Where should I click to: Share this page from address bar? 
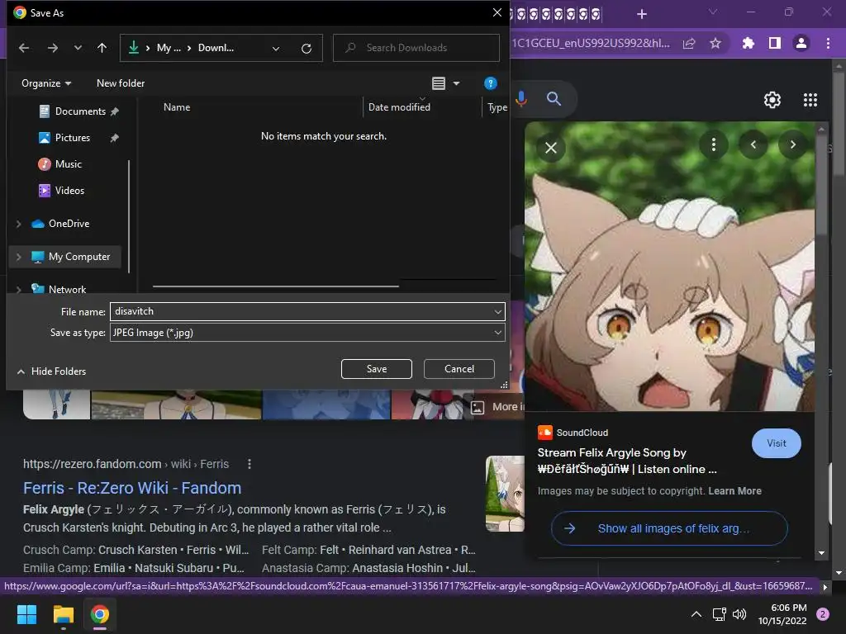pos(689,43)
